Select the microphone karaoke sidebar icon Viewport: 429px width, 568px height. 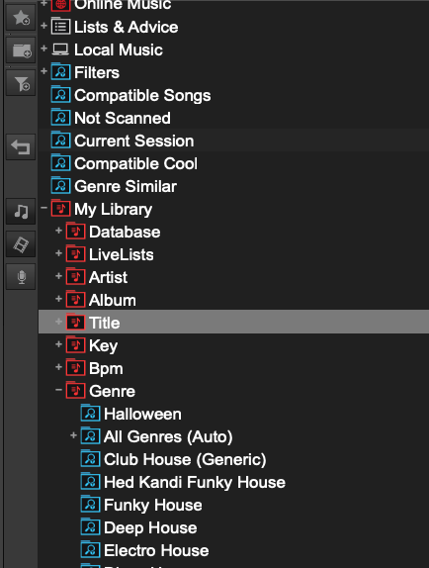21,277
